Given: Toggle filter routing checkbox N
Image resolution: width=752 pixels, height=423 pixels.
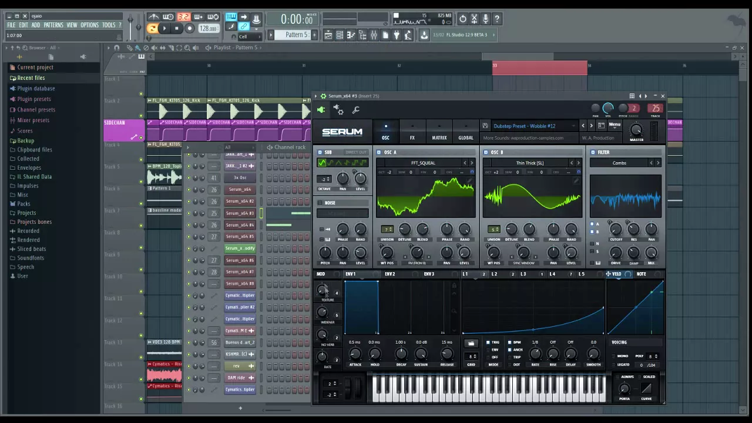Looking at the screenshot, I should coord(592,243).
